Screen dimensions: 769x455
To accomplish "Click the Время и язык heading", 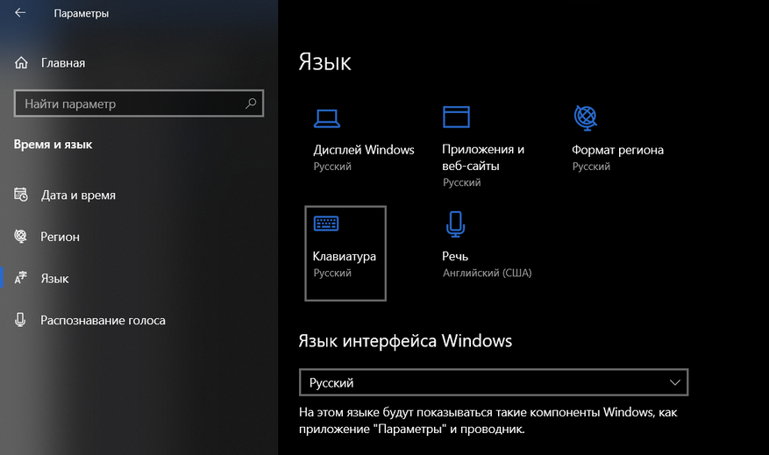I will 53,145.
